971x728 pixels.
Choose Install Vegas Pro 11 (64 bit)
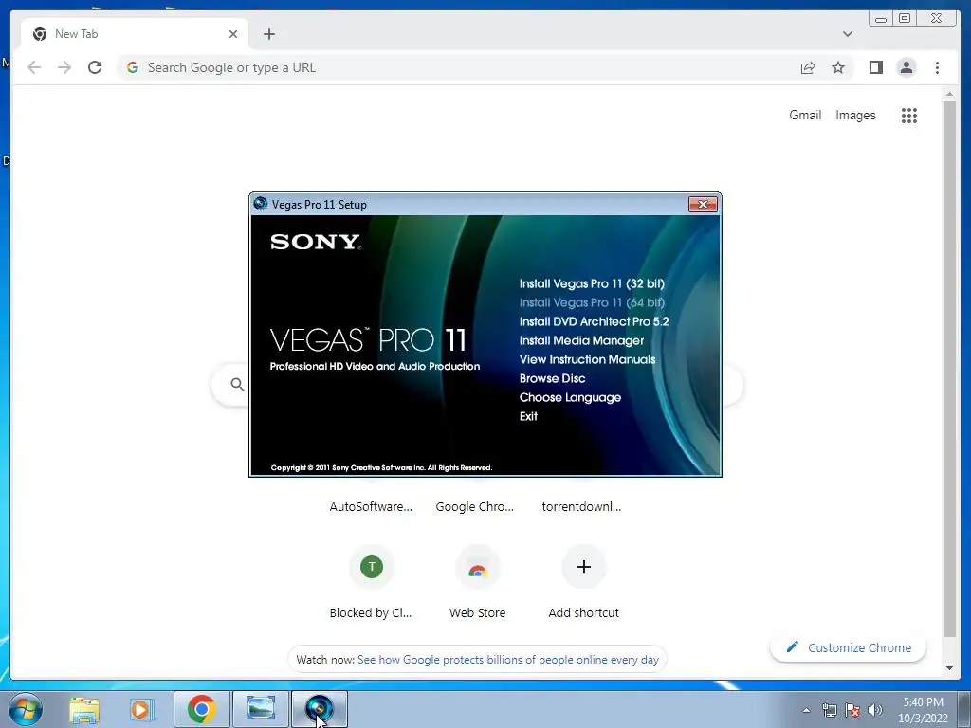592,302
